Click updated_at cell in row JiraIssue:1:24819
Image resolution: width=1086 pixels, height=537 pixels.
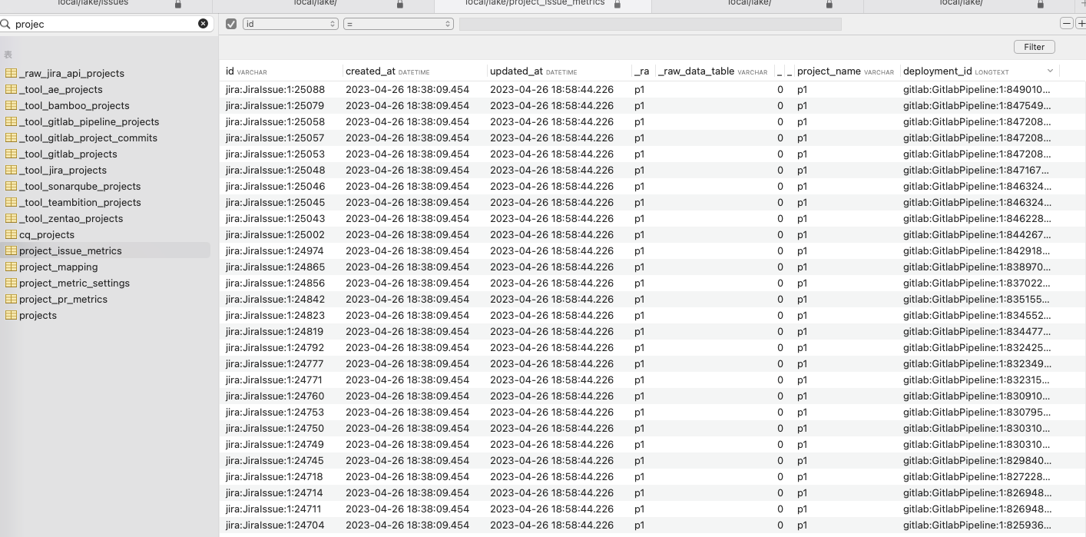[x=551, y=331]
